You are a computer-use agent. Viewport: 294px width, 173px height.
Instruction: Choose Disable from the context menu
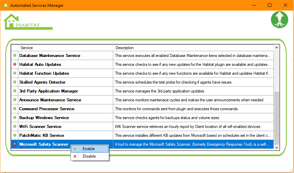point(90,156)
